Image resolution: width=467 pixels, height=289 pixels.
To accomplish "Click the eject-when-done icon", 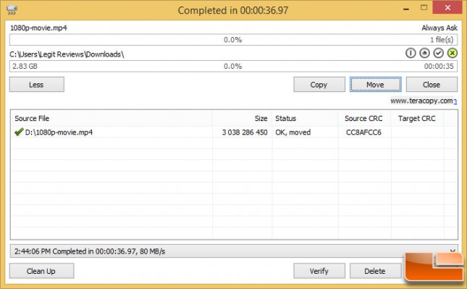I will click(424, 53).
